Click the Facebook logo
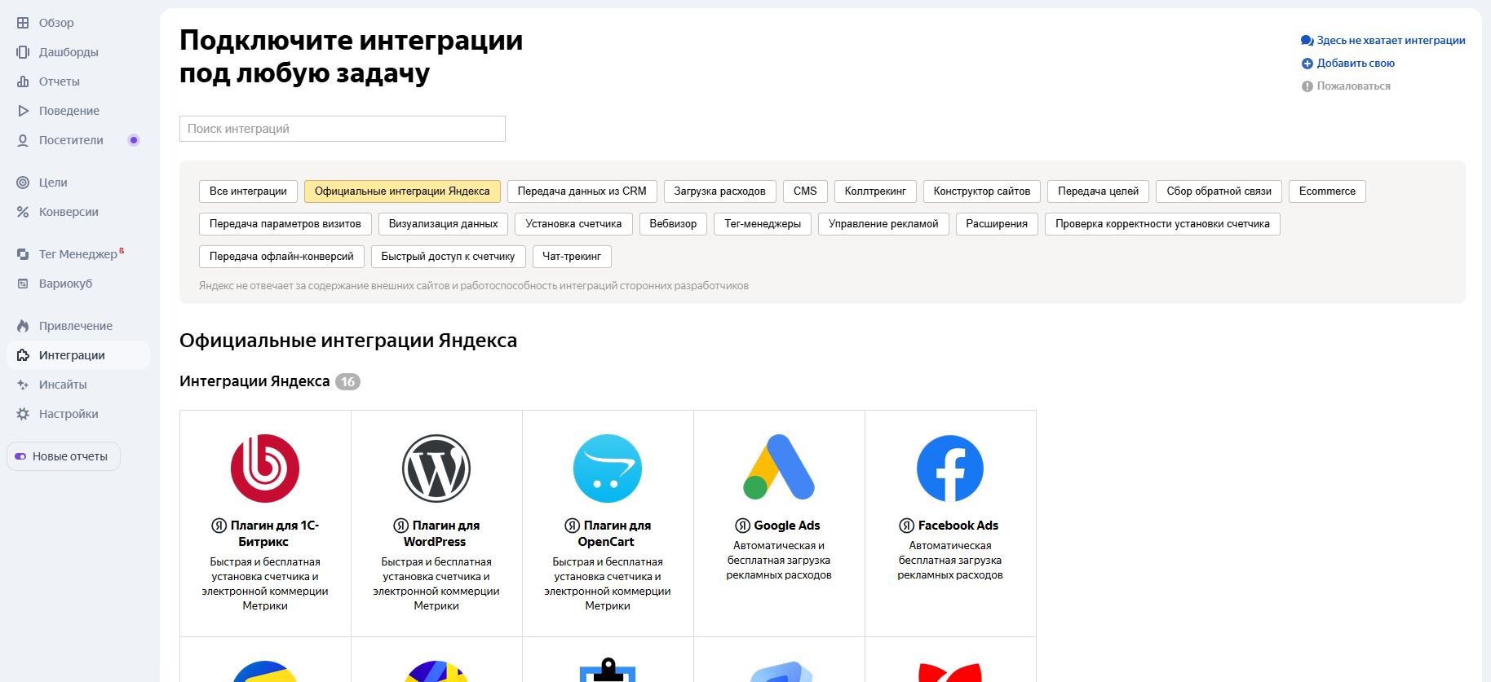Image resolution: width=1491 pixels, height=682 pixels. click(950, 469)
